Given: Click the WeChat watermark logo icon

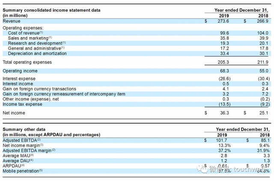Looking at the screenshot, I should pyautogui.click(x=202, y=169).
